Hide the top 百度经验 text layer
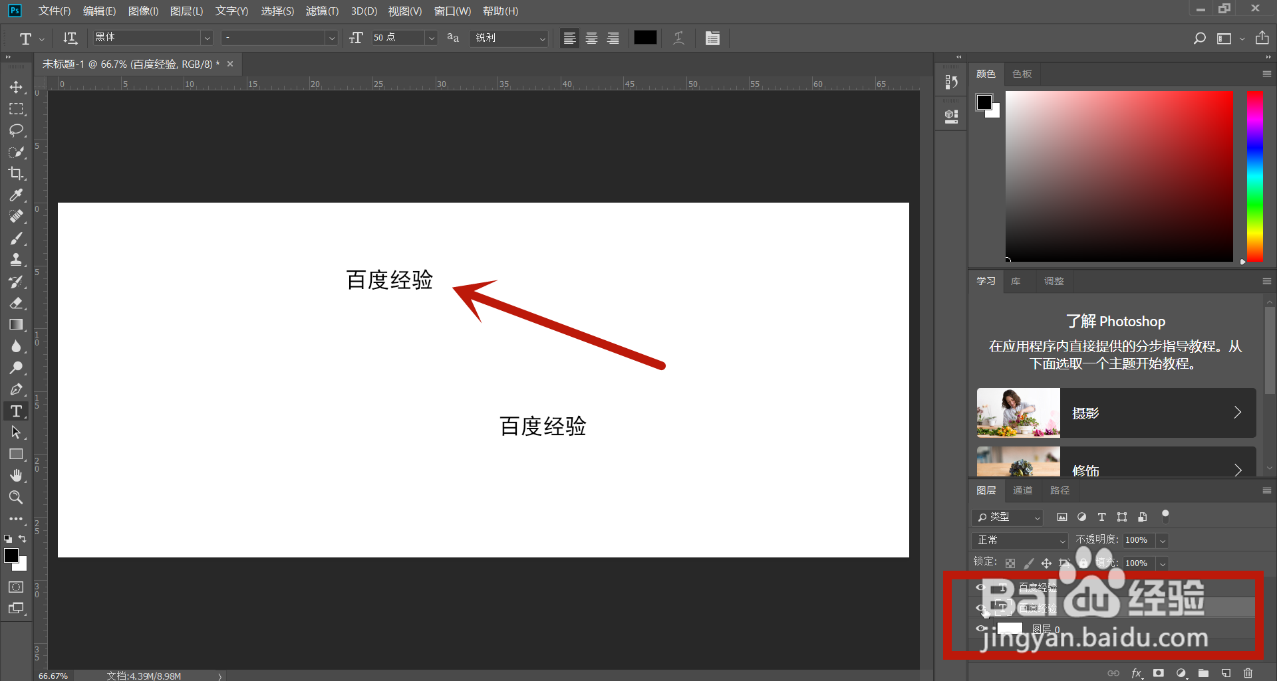Screen dimensions: 1277x681 [981, 587]
